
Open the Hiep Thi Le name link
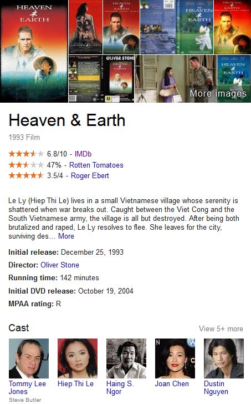coord(75,383)
